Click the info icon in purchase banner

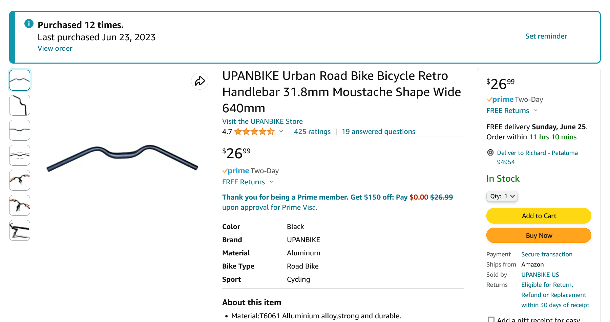[x=29, y=24]
